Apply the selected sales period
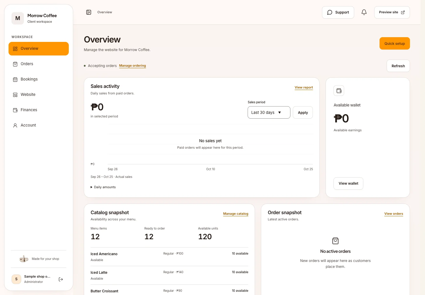 (x=303, y=112)
